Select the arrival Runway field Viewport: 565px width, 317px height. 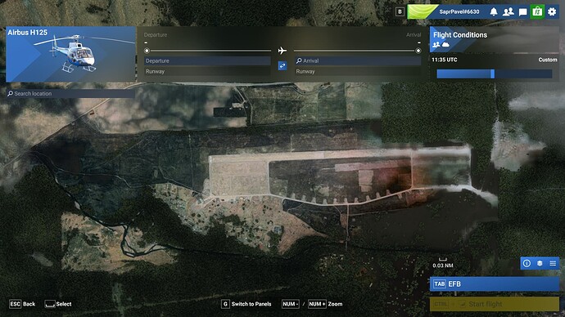click(x=358, y=72)
